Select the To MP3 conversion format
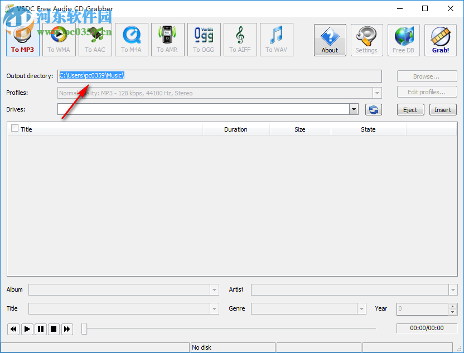 click(x=22, y=39)
